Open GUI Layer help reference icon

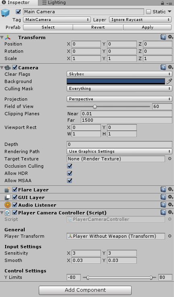pyautogui.click(x=163, y=197)
